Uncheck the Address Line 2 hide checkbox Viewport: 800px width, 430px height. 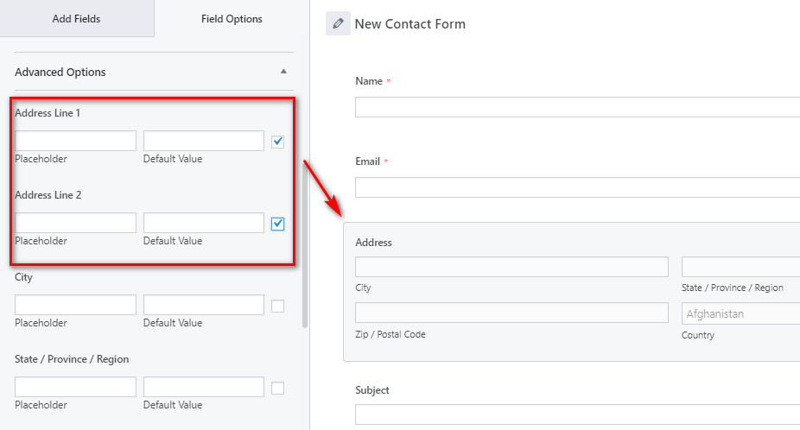[277, 224]
